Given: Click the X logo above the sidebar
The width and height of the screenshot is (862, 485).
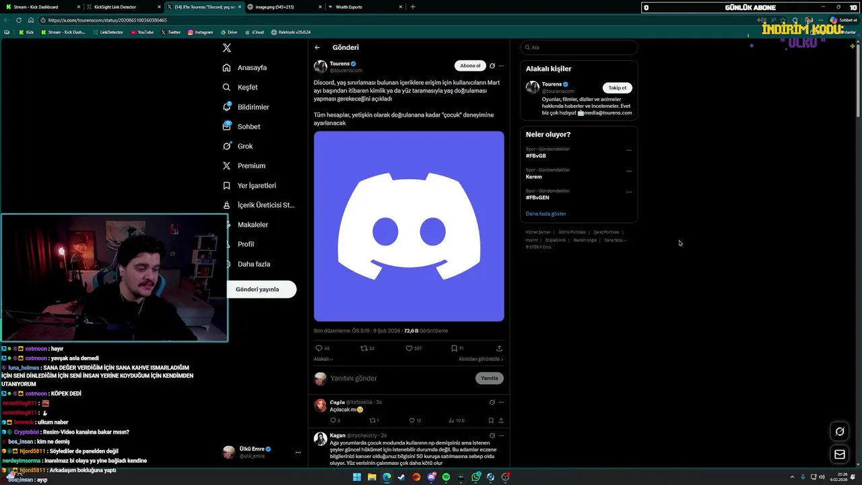Looking at the screenshot, I should [227, 48].
